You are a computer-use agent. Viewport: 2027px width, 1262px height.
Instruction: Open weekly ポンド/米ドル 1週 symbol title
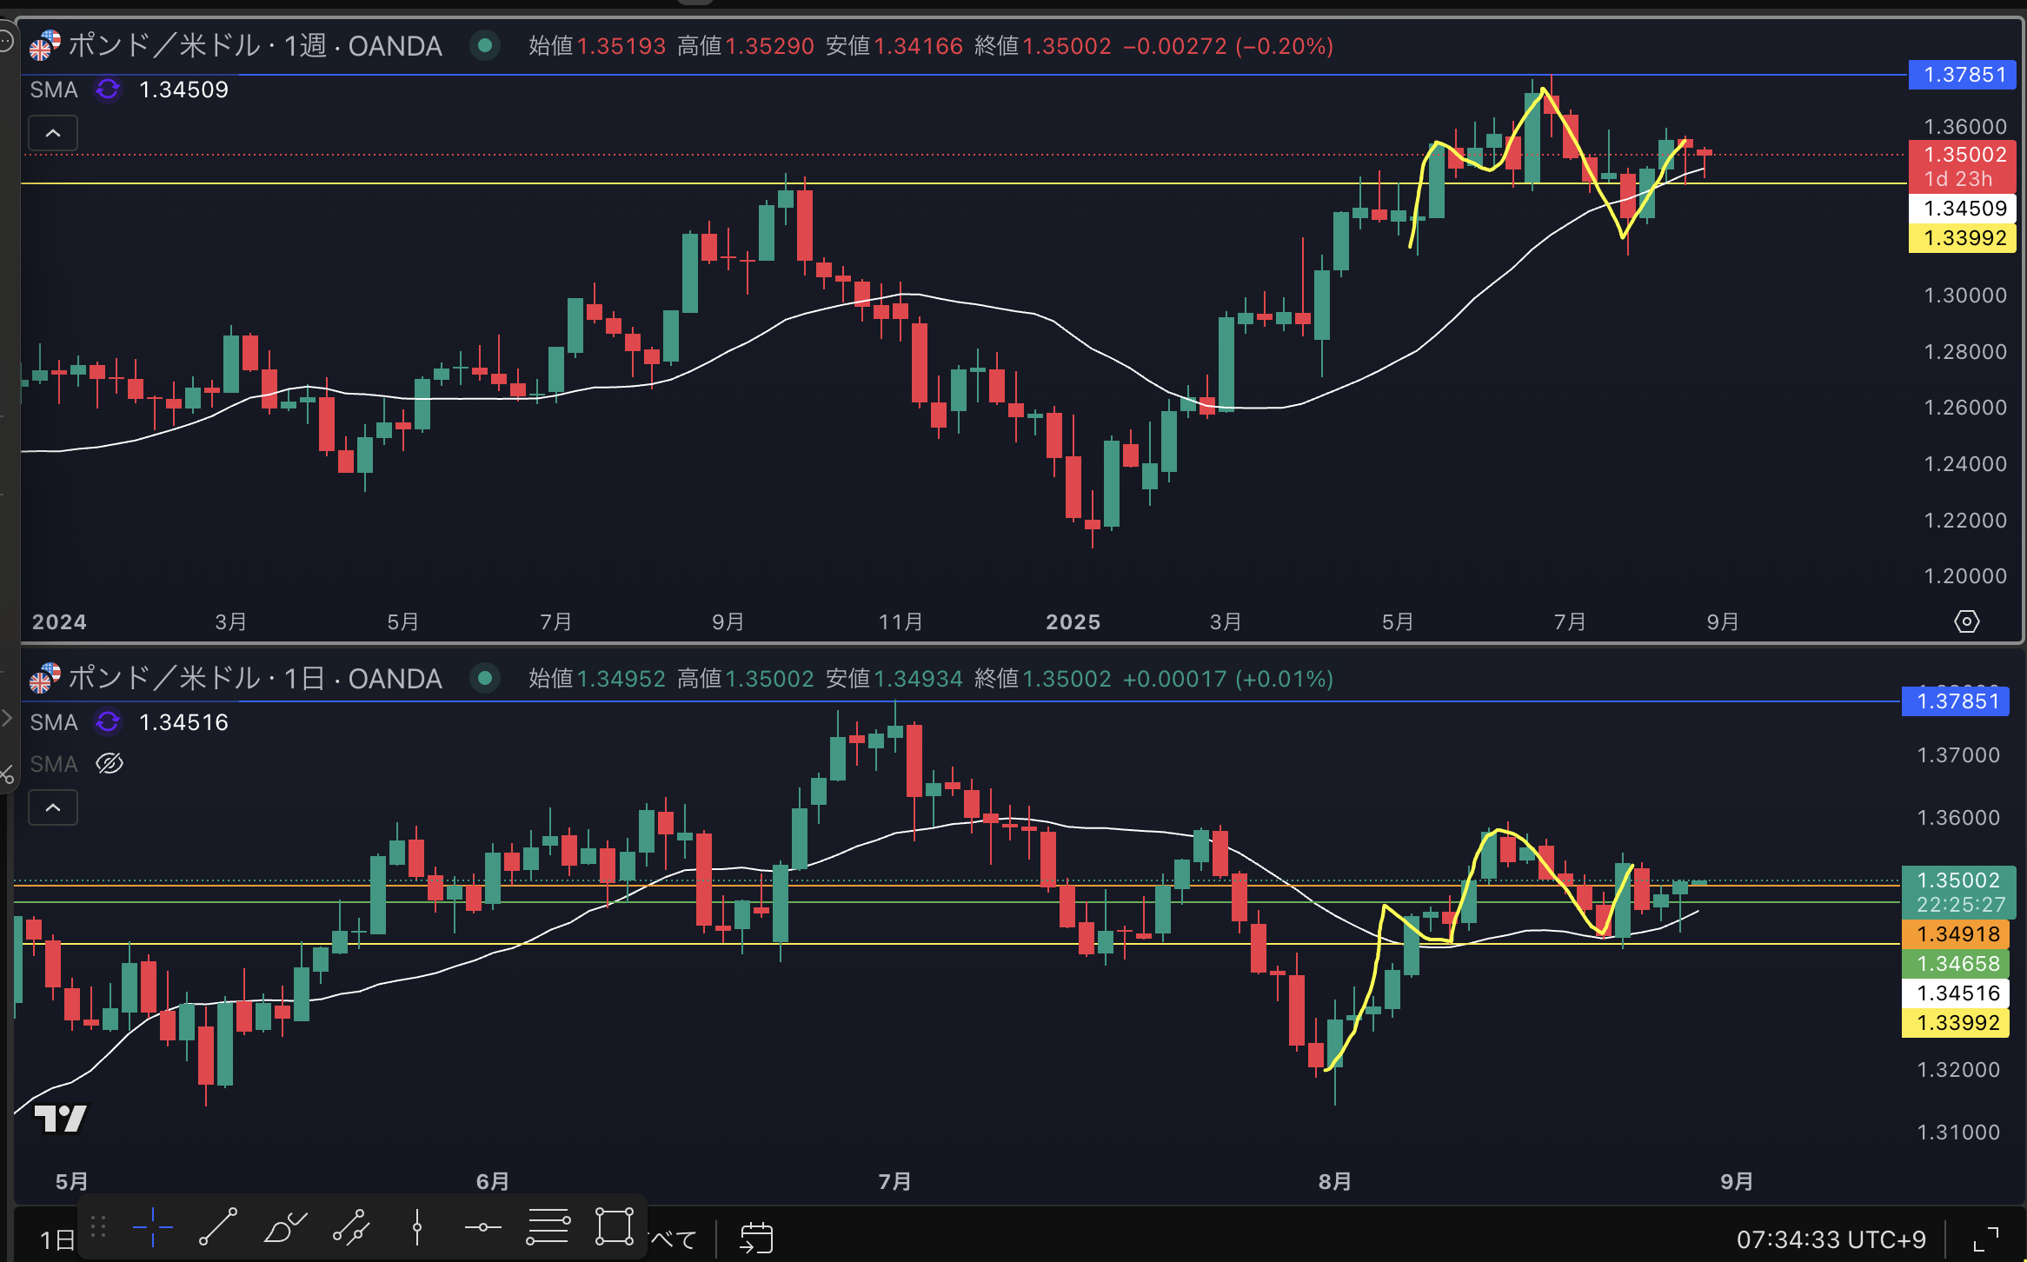[255, 45]
